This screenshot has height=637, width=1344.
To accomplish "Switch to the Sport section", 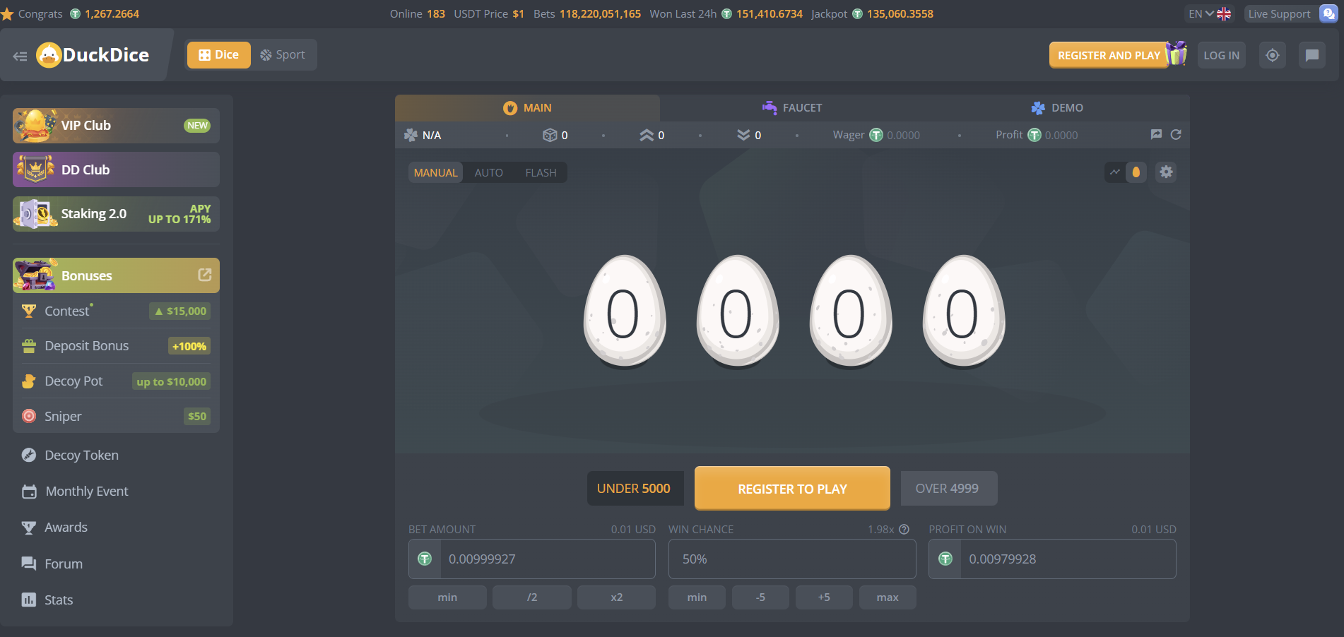I will 283,55.
